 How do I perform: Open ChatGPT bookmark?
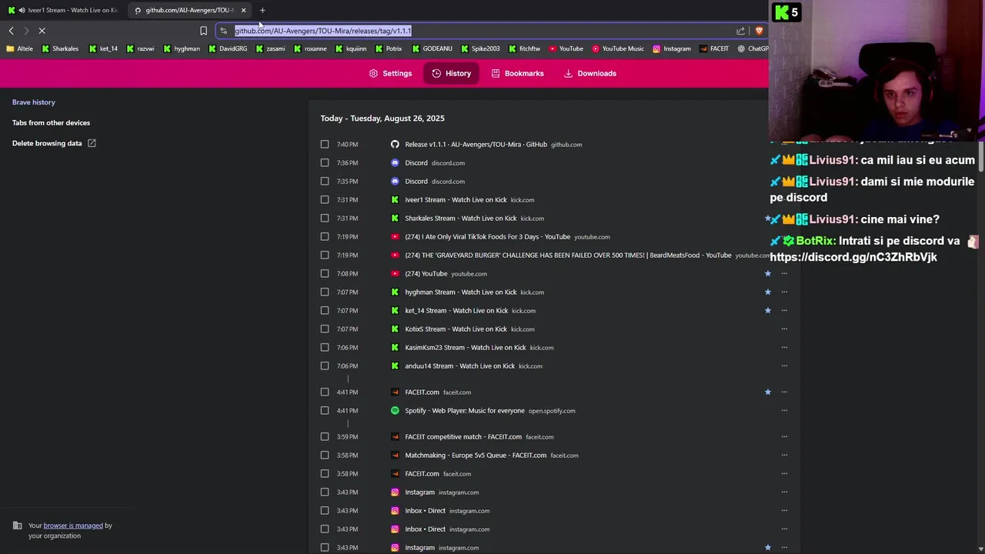tap(753, 48)
